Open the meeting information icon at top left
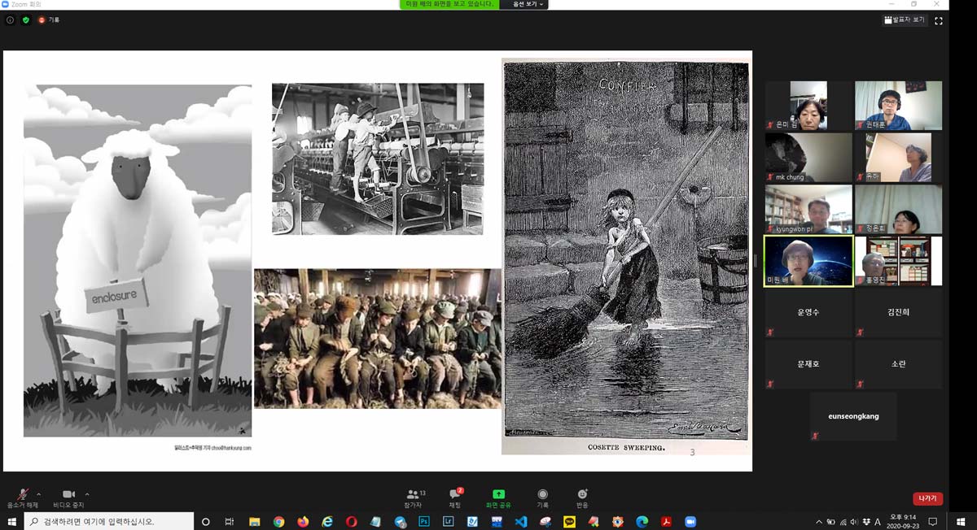The image size is (977, 530). (10, 20)
